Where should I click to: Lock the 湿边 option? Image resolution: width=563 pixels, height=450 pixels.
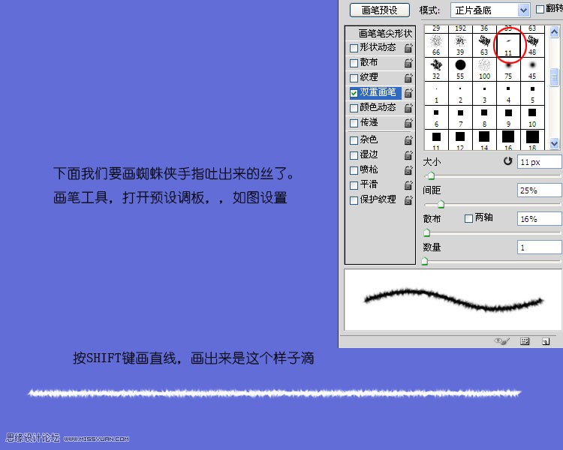tap(408, 155)
